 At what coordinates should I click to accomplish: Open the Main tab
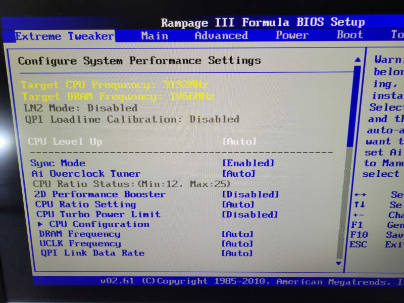pos(155,36)
